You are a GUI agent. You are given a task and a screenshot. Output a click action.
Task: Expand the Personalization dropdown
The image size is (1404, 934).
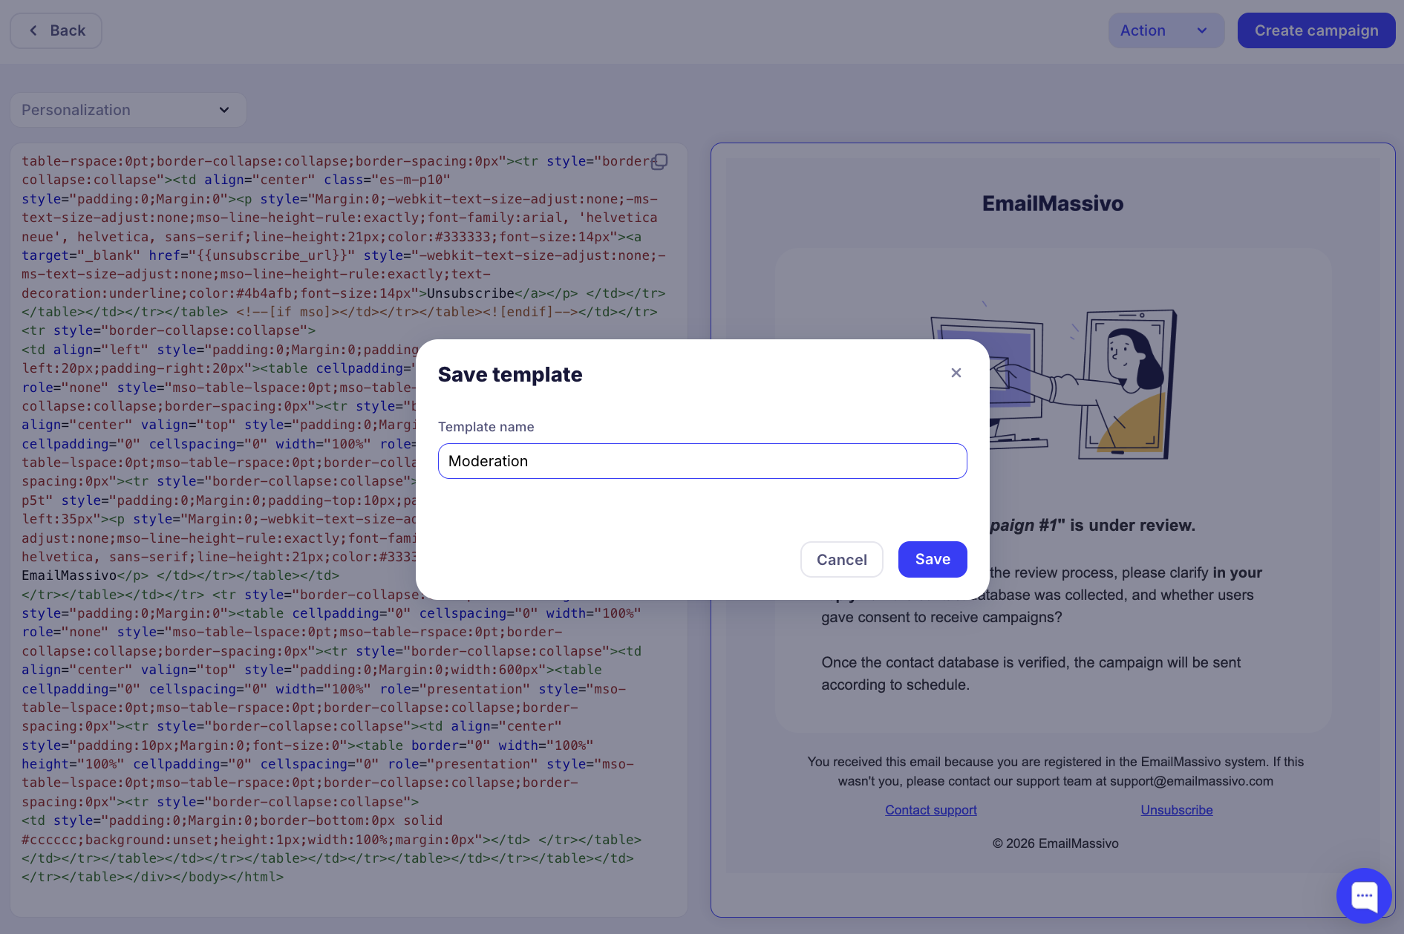[x=128, y=110]
